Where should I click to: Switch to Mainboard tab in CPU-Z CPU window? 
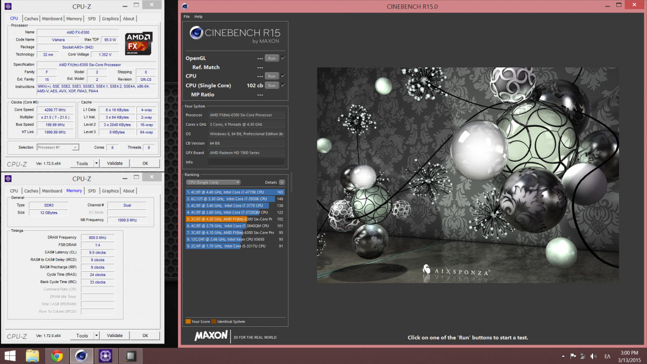(x=52, y=18)
